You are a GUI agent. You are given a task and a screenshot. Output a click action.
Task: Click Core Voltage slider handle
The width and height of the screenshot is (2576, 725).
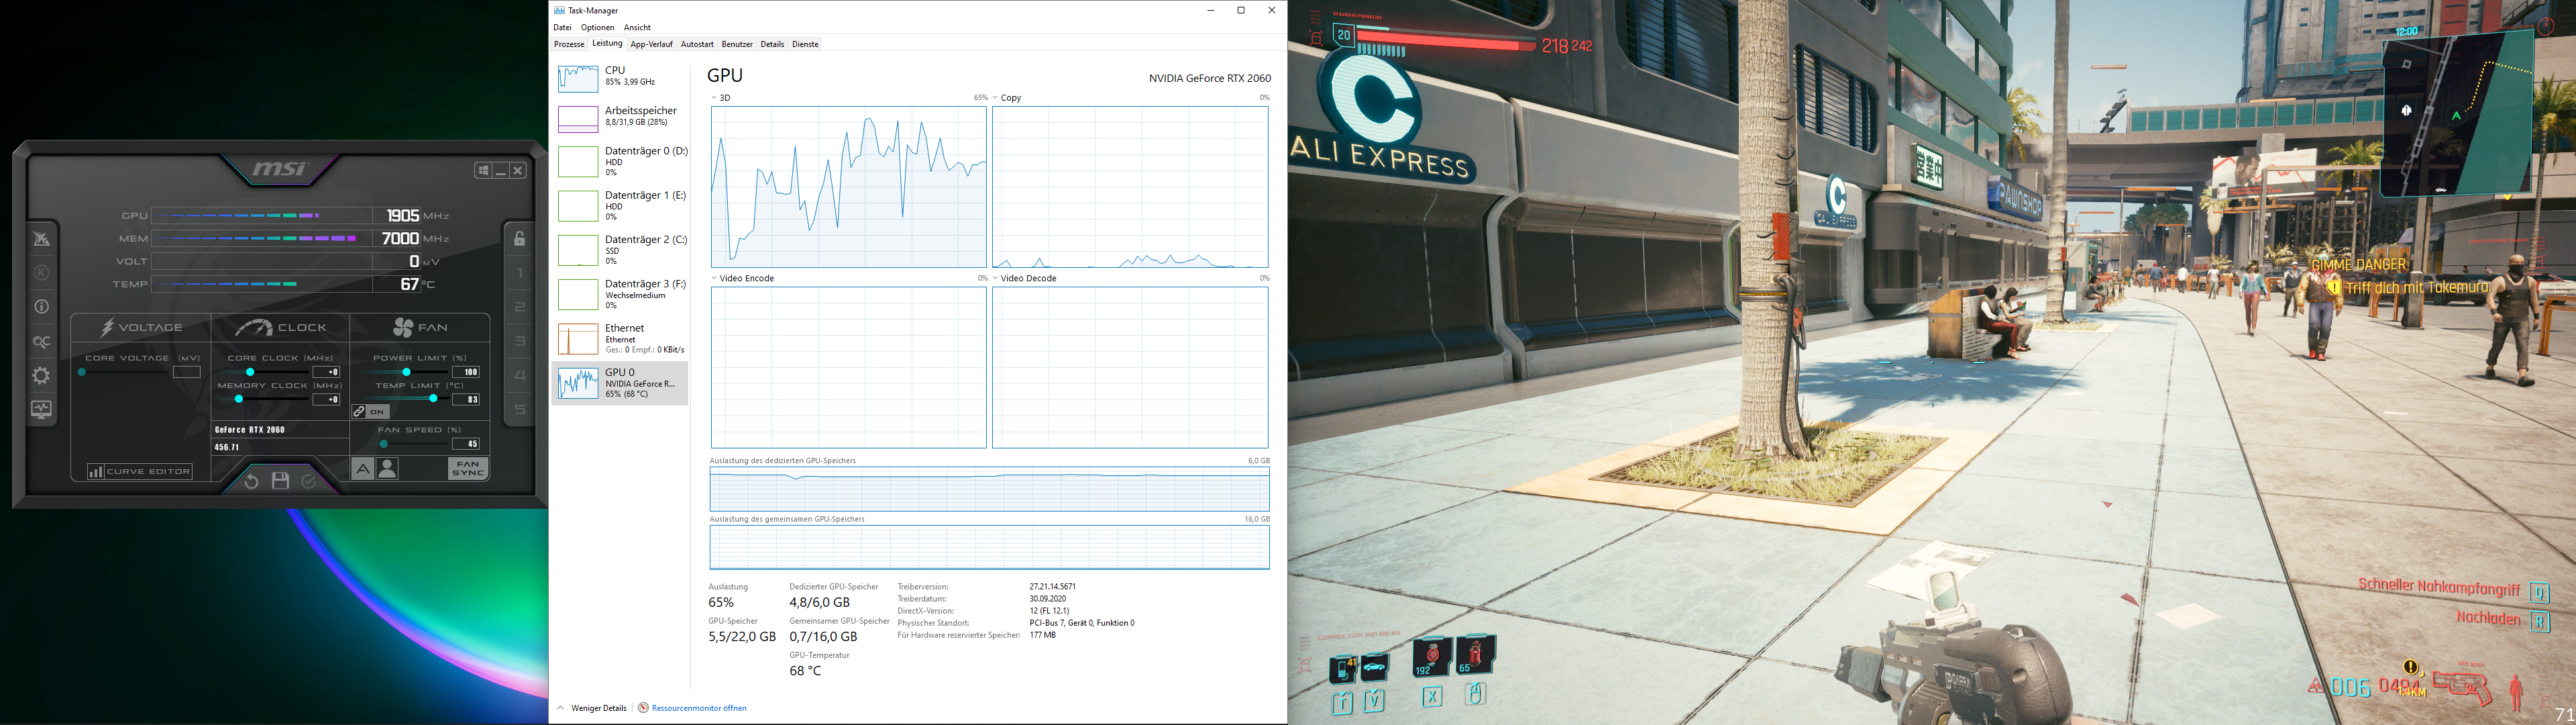click(x=82, y=373)
